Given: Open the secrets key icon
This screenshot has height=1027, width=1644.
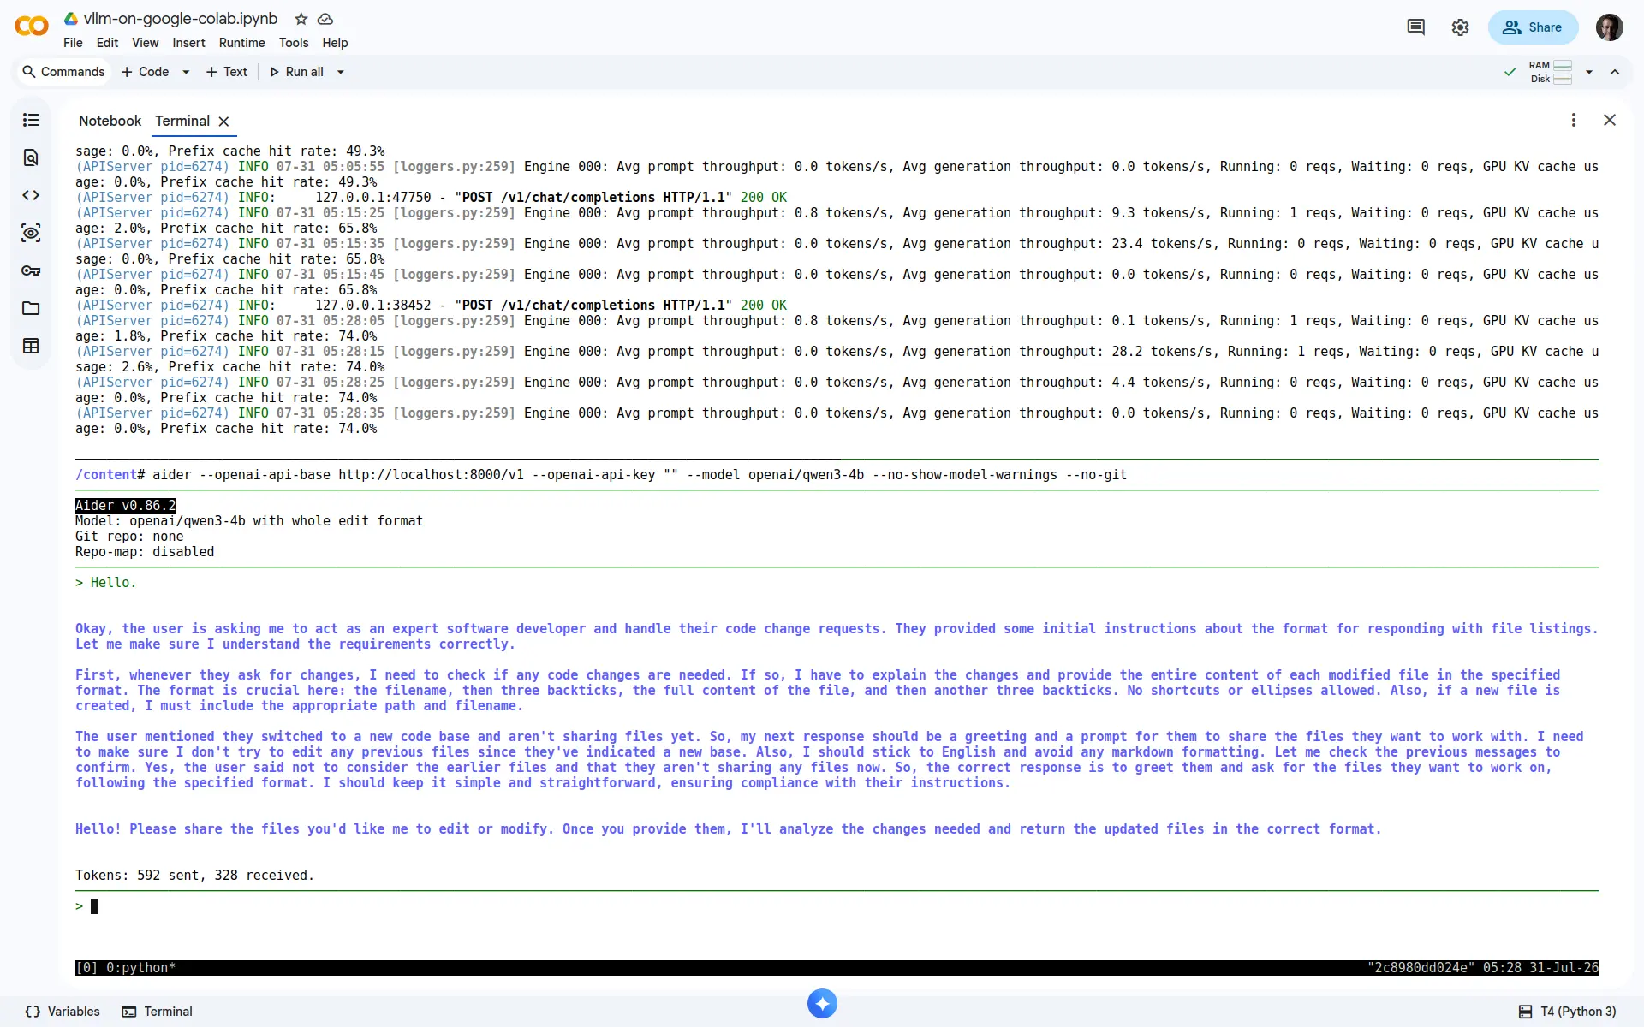Looking at the screenshot, I should tap(31, 270).
